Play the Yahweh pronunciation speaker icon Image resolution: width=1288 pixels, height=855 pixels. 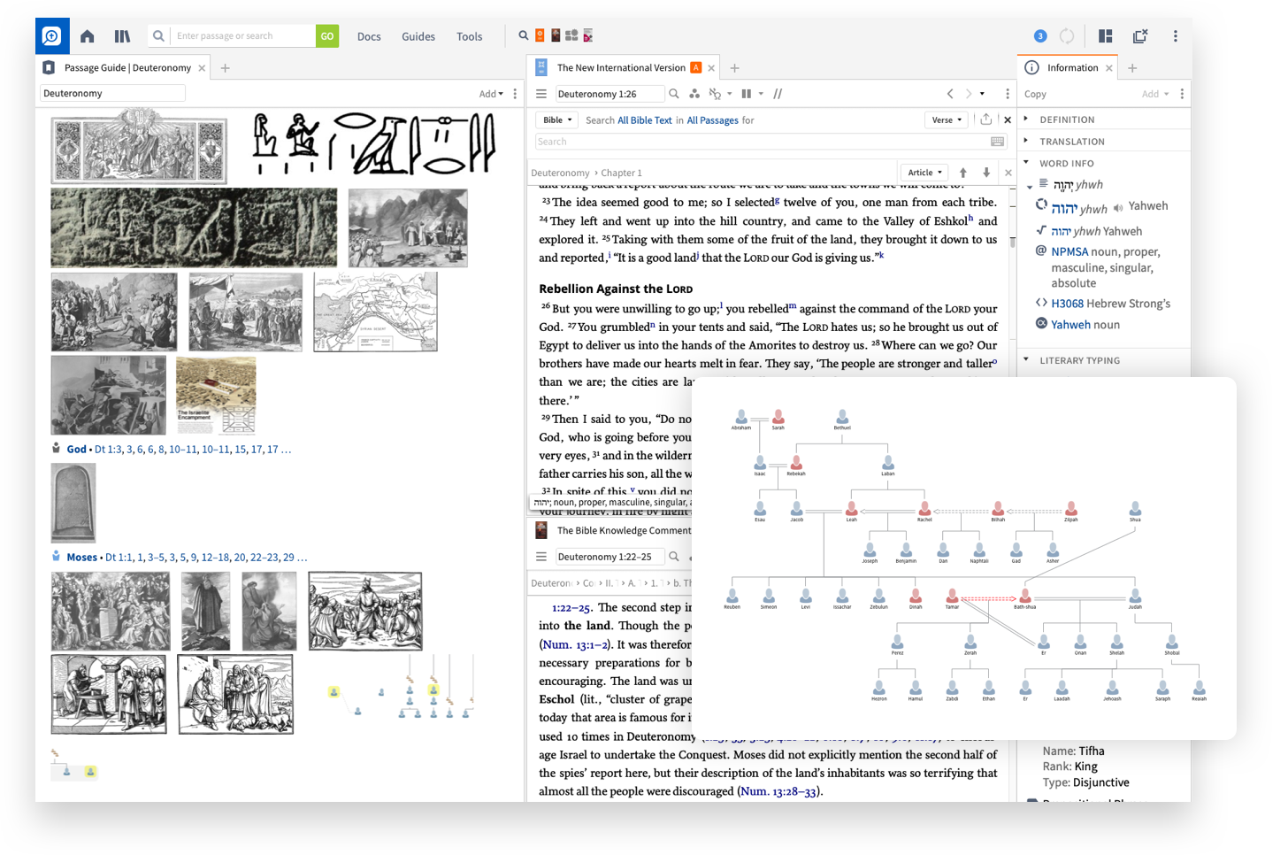[x=1118, y=207]
